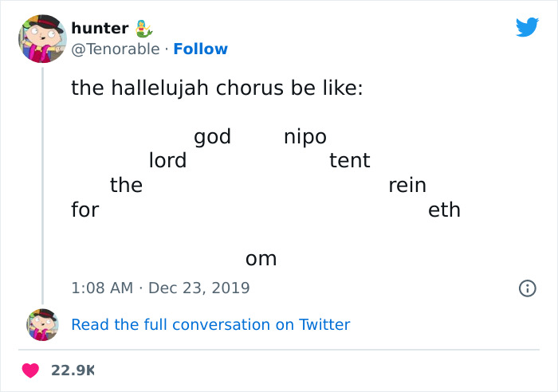Click the word "god" in the tweet

pyautogui.click(x=212, y=137)
